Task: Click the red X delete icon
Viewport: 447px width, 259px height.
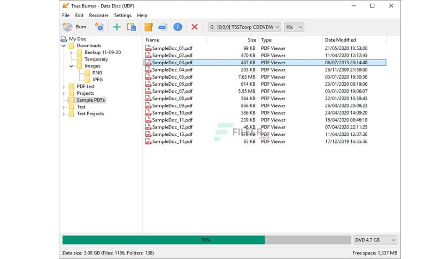Action: 195,27
